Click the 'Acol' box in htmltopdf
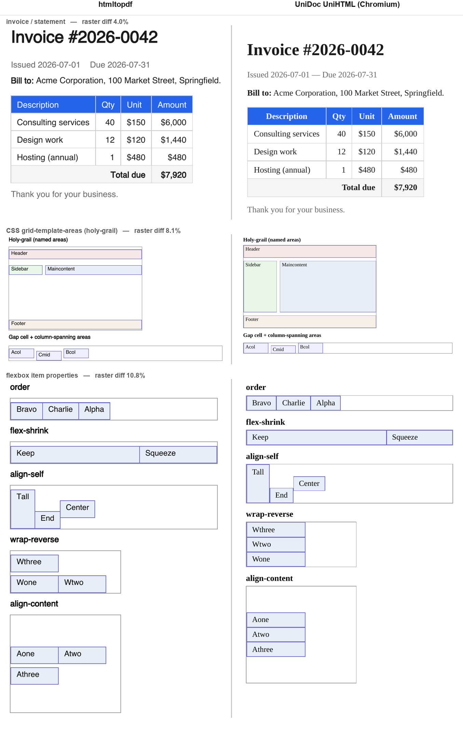463x729 pixels. [22, 353]
